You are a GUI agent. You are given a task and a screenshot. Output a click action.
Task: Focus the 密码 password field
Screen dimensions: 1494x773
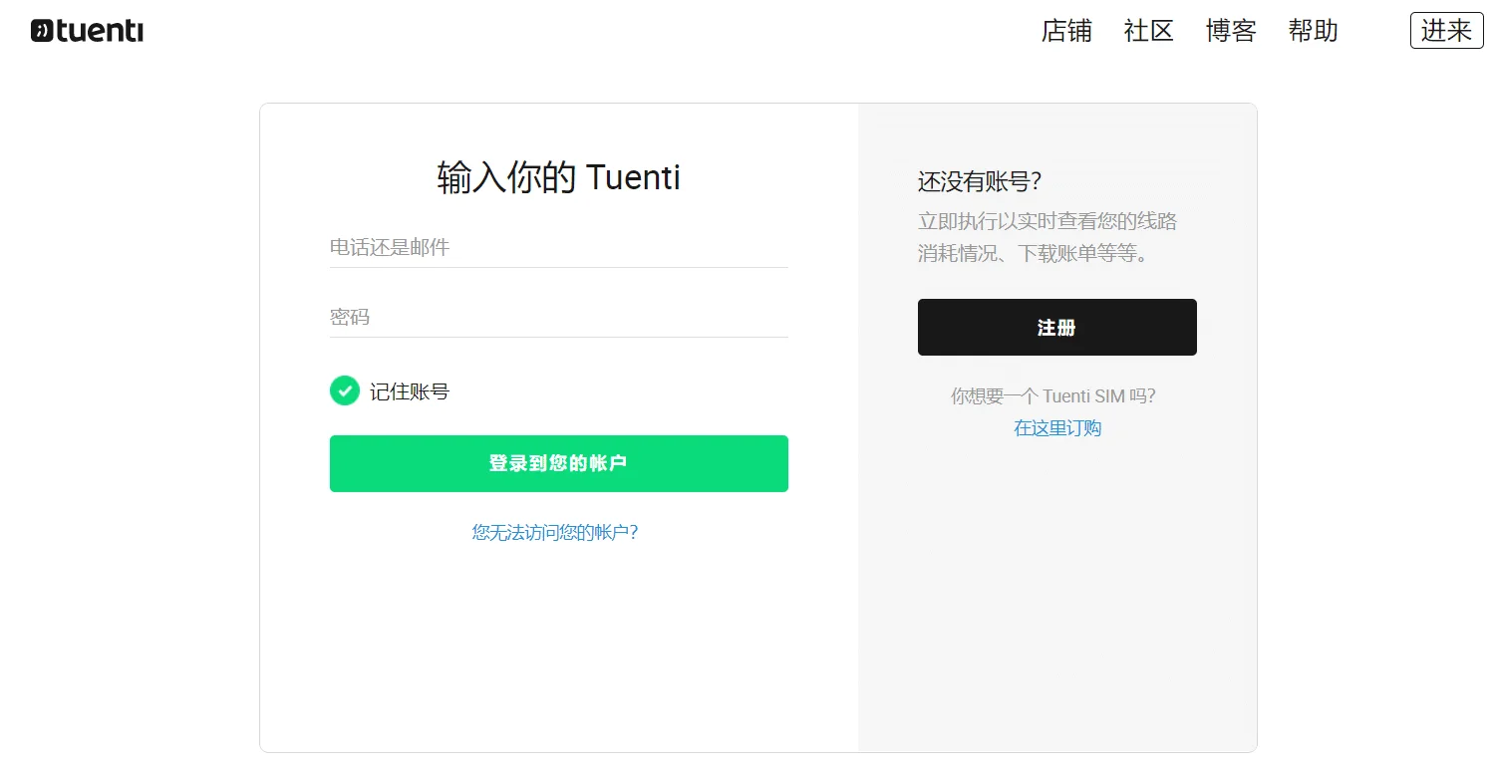coord(558,317)
